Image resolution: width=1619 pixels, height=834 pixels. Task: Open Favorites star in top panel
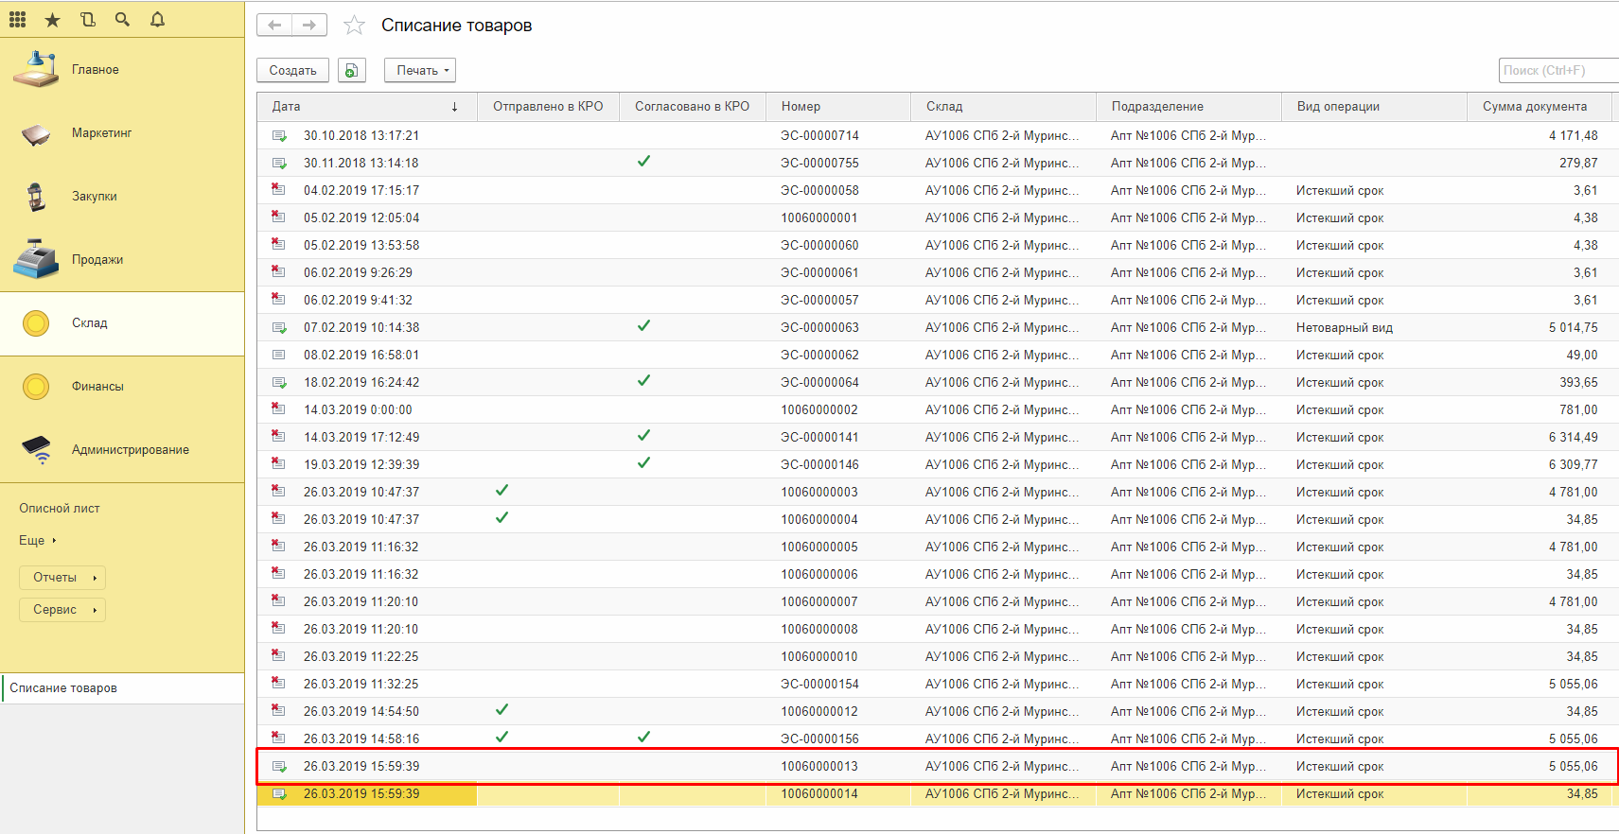pos(52,19)
